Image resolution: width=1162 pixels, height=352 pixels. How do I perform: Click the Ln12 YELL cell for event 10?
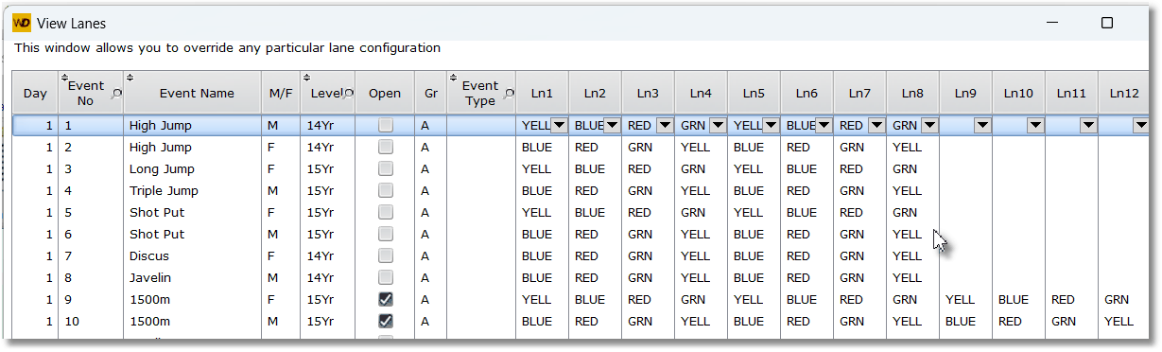coord(1124,321)
